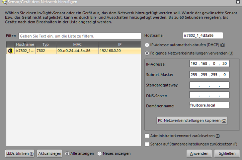Enable 'Administratorkennwort zurücksetzen' checkbox

tap(147, 136)
